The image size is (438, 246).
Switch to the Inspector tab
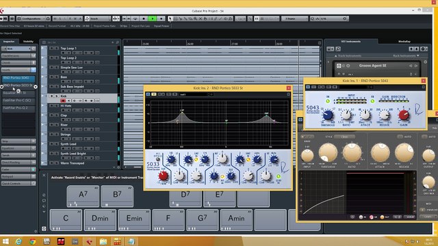click(x=9, y=41)
